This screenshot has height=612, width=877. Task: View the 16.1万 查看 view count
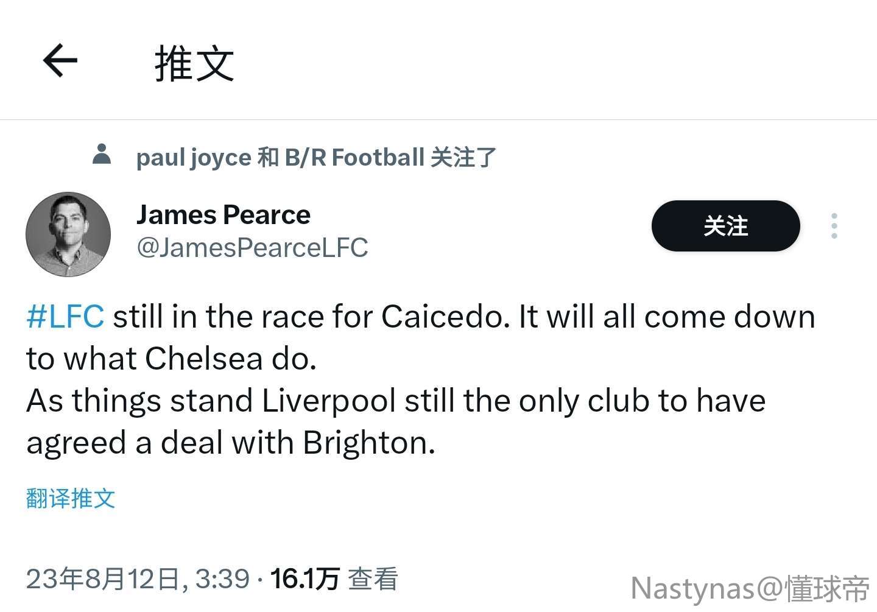point(334,579)
